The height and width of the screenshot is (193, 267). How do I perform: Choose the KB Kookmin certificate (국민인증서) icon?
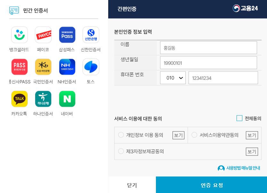coord(43,67)
